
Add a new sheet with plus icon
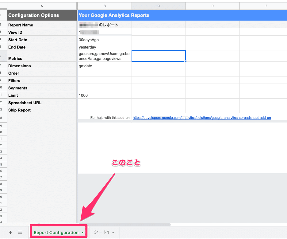tap(10, 232)
